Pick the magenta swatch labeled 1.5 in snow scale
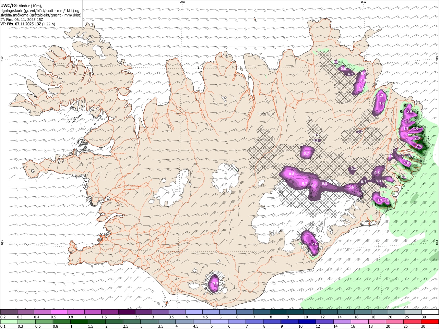 click(x=110, y=312)
